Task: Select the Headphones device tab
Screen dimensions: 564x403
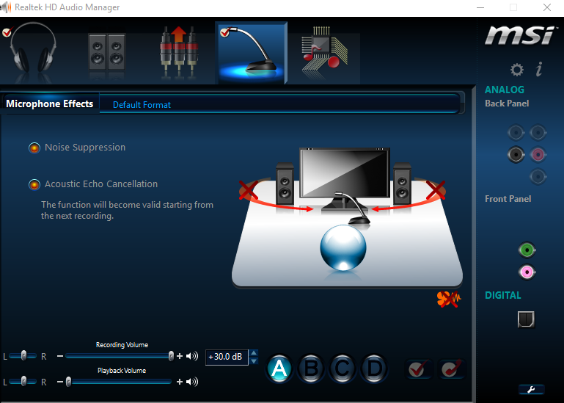Action: click(x=32, y=48)
